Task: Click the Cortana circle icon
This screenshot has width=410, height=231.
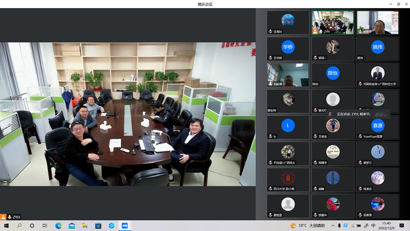Action: (x=32, y=225)
